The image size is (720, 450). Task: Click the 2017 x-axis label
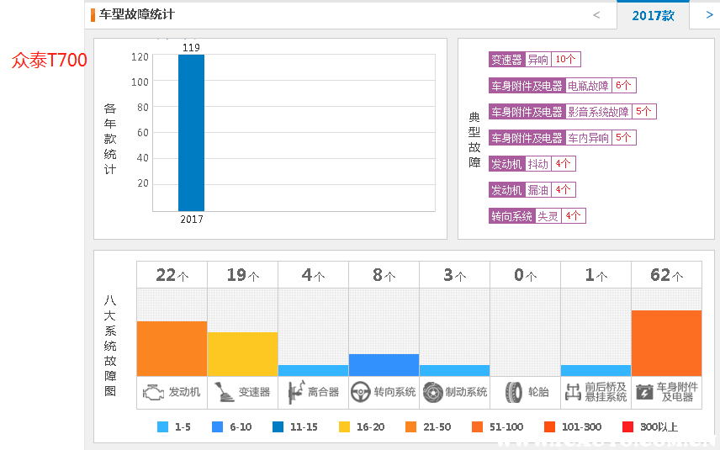click(x=192, y=220)
